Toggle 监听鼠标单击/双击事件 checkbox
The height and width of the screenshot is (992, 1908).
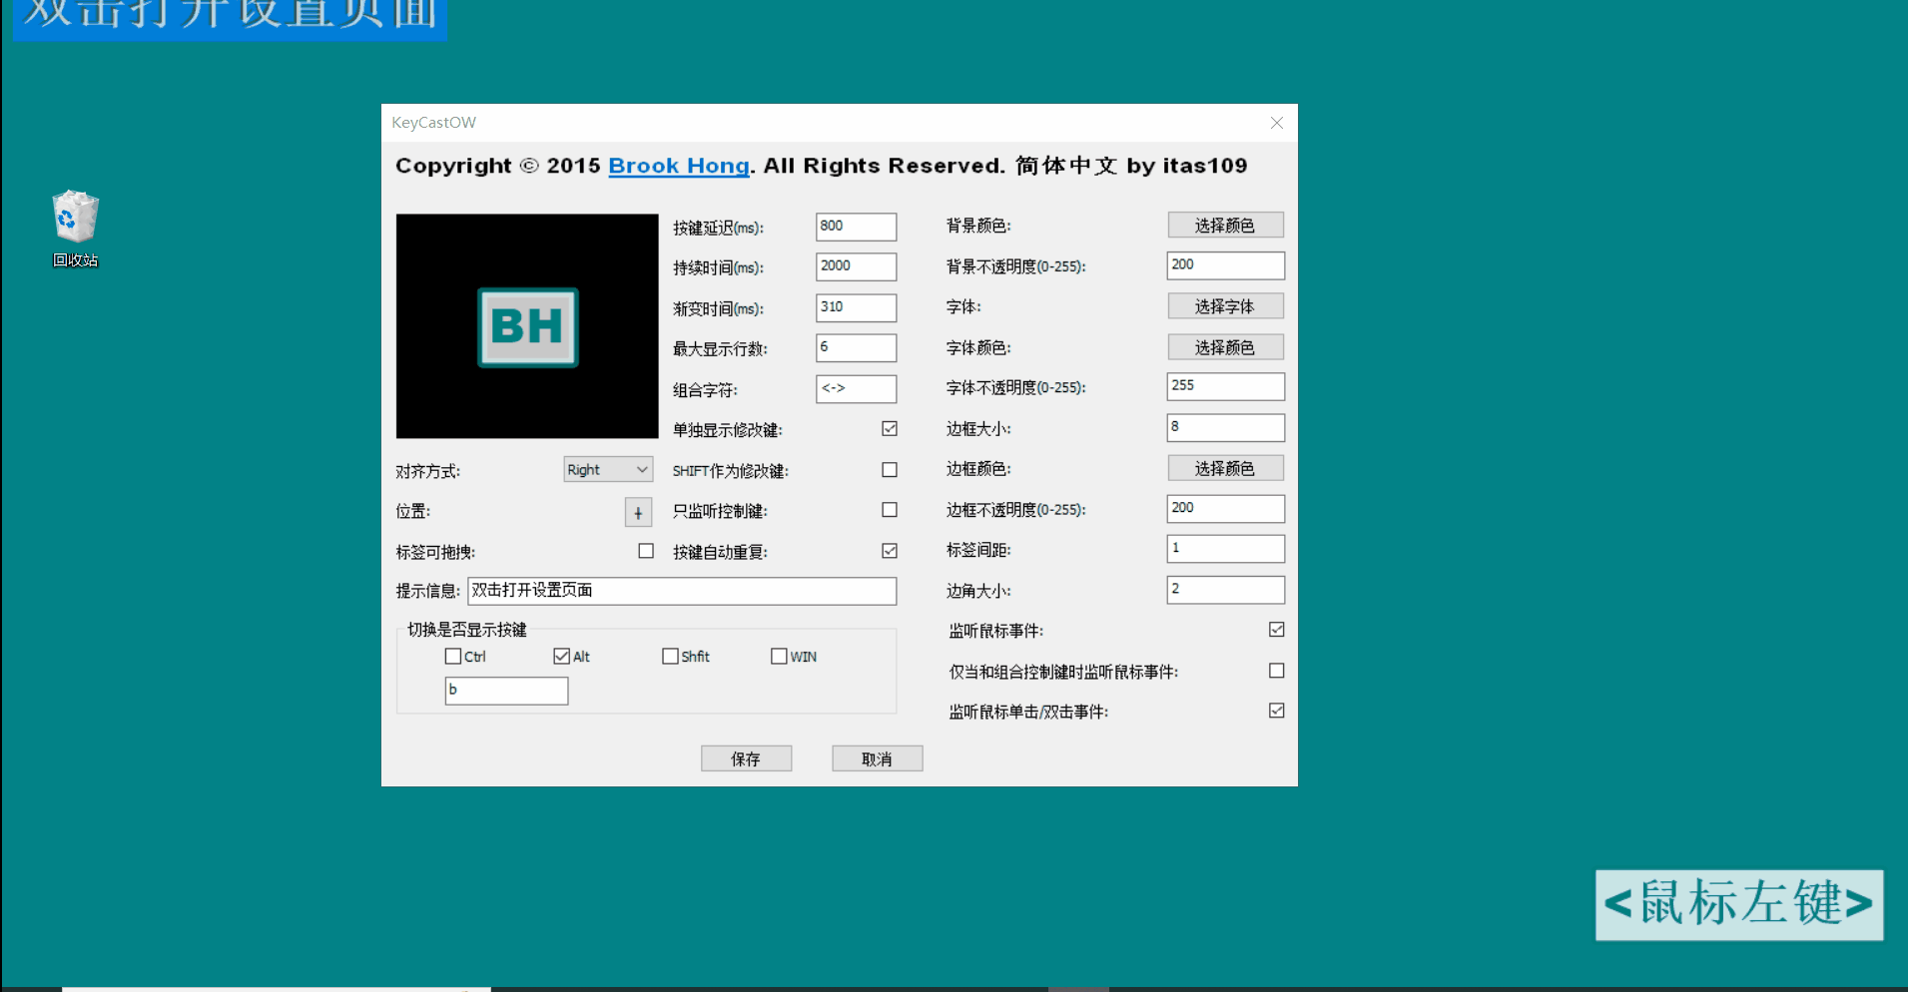click(x=1276, y=711)
